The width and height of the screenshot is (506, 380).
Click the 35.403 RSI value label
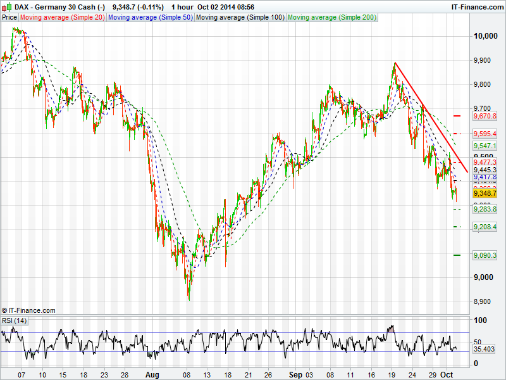pos(484,349)
